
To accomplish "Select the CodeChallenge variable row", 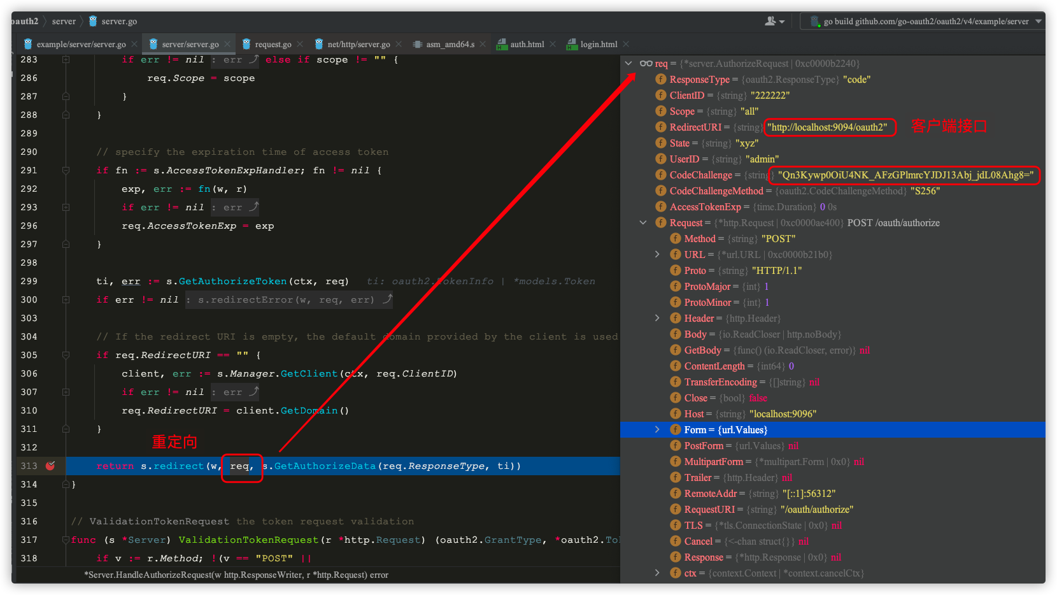I will pyautogui.click(x=833, y=175).
